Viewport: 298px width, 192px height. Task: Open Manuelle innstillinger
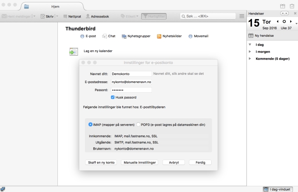click(x=140, y=162)
